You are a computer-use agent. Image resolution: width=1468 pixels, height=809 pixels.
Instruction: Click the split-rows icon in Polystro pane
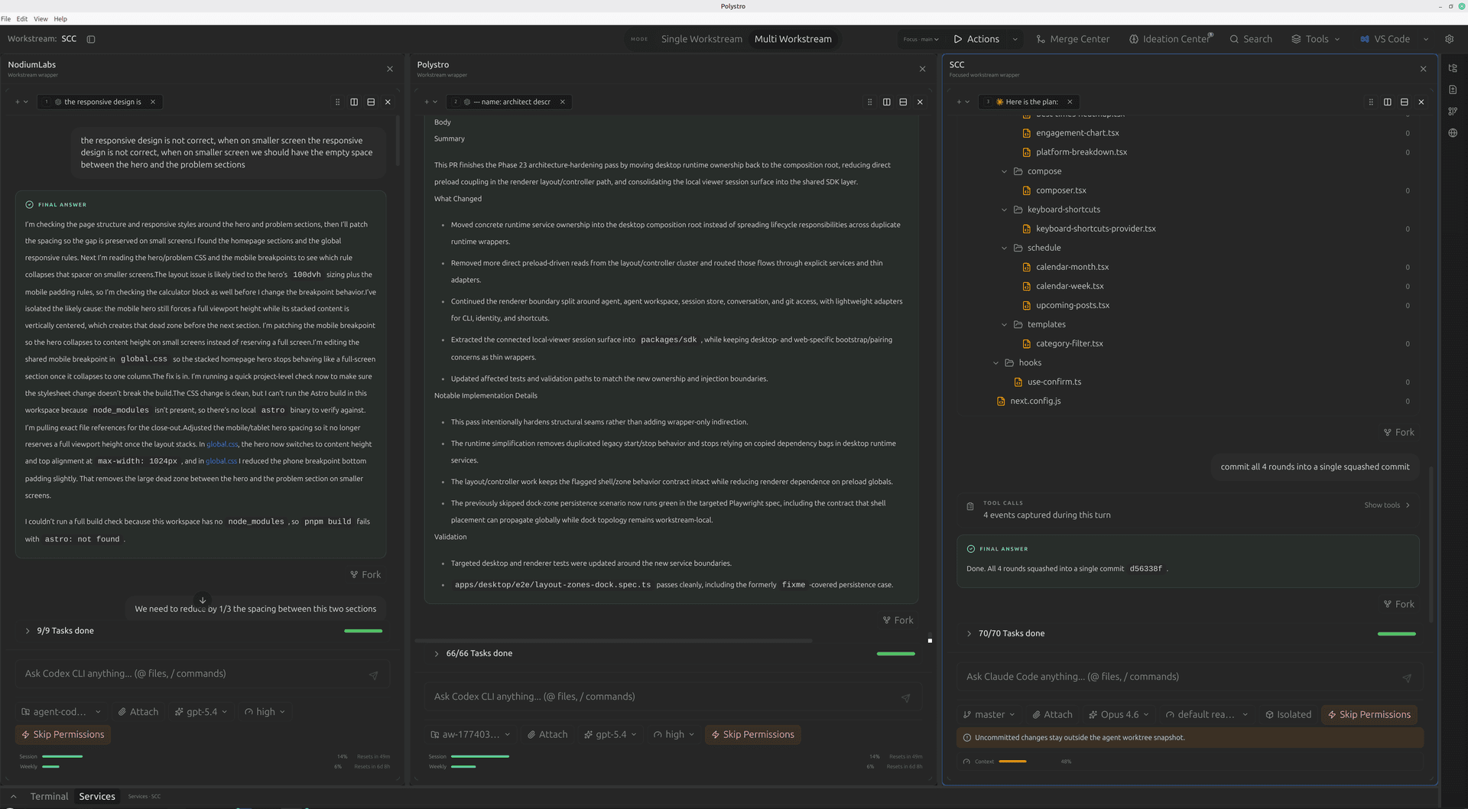pyautogui.click(x=903, y=102)
